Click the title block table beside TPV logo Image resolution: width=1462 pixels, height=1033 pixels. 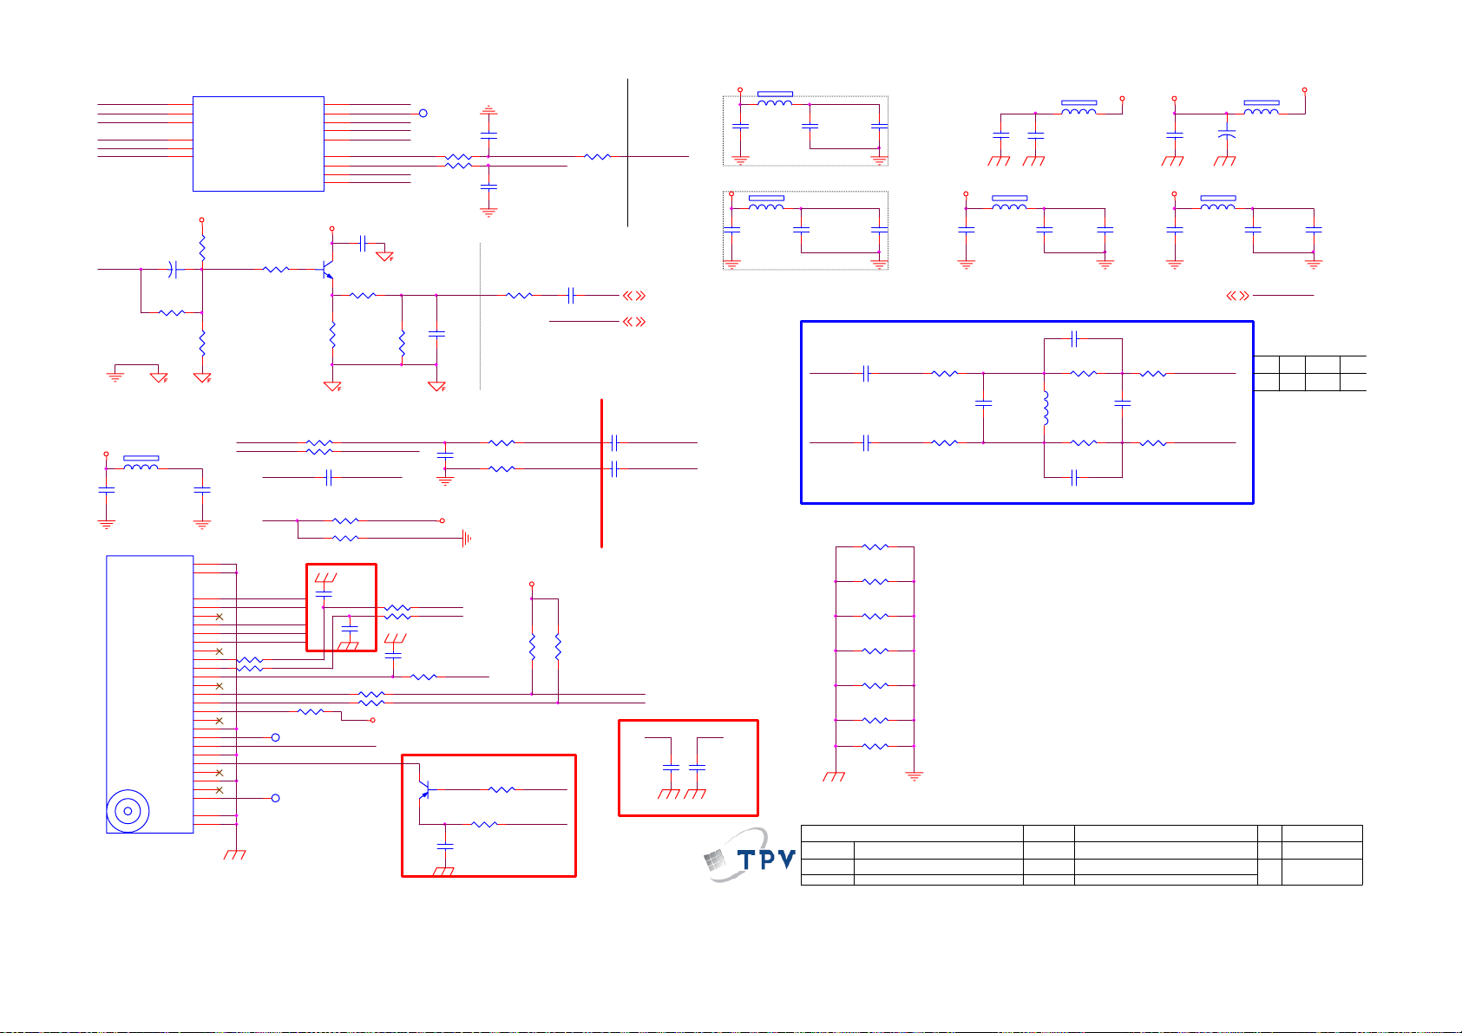click(x=1081, y=855)
